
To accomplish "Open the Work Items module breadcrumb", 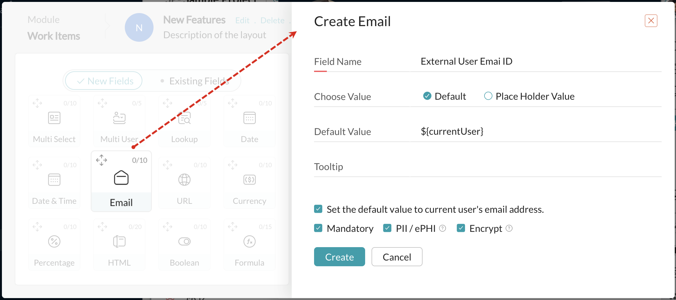I will [x=54, y=36].
